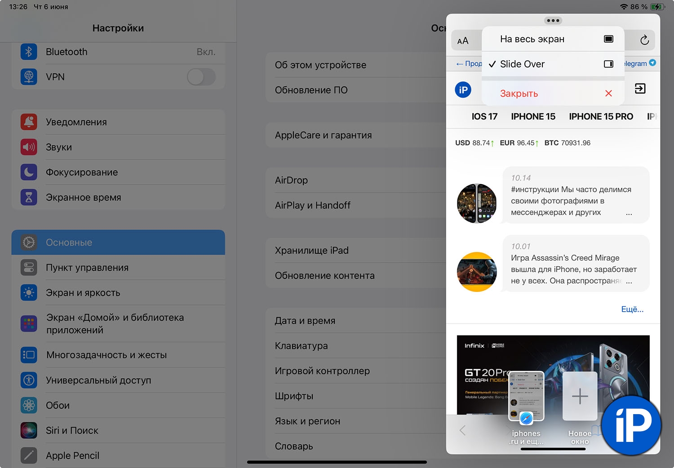The height and width of the screenshot is (468, 674).
Task: Open AirPlay и Handoff settings
Action: (356, 205)
